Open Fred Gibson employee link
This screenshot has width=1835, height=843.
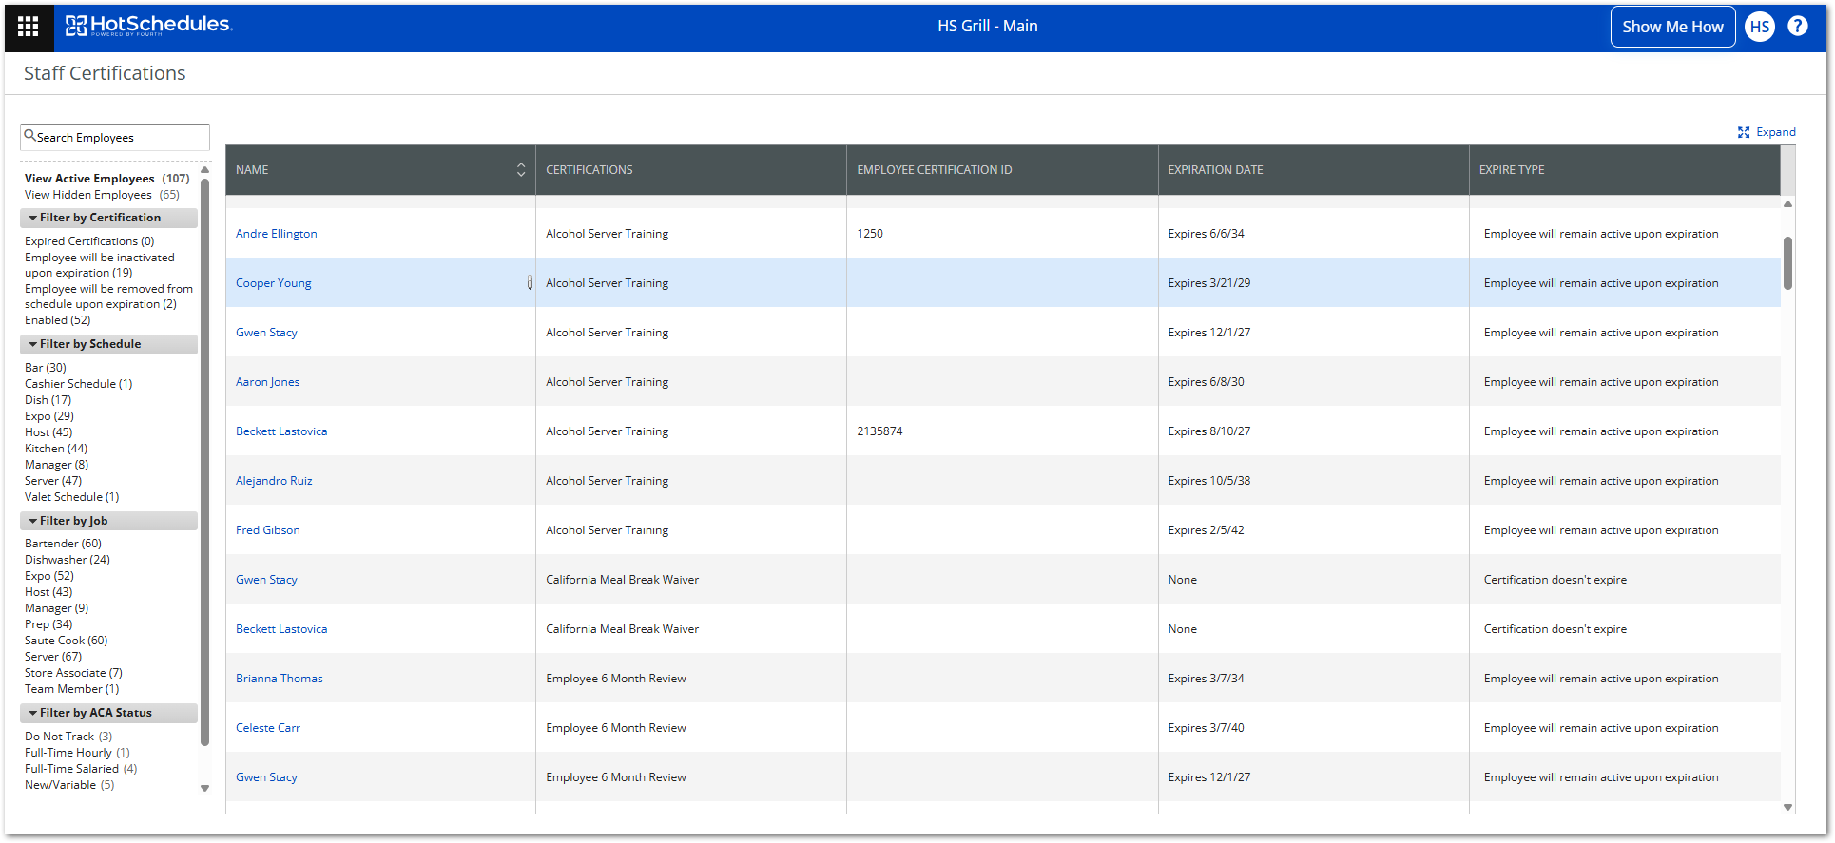268,530
